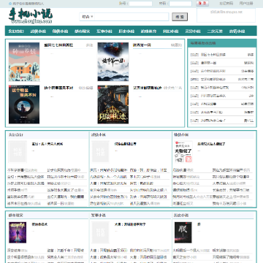Click the site logo 手机小说
The height and width of the screenshot is (263, 263).
(x=31, y=16)
